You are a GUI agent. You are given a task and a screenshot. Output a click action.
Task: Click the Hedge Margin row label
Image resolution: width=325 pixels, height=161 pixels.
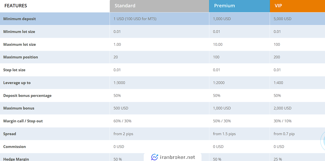pyautogui.click(x=16, y=159)
